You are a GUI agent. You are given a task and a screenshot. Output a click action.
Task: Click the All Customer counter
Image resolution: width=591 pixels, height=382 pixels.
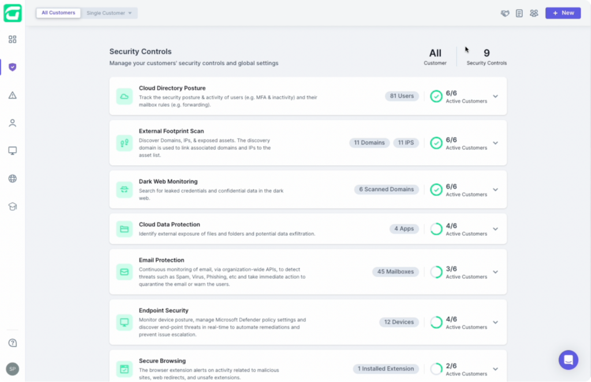coord(435,57)
